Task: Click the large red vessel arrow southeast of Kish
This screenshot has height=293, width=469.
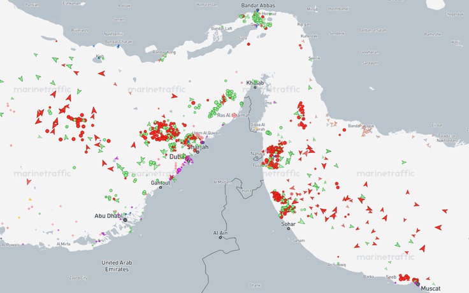Action: pos(101,73)
